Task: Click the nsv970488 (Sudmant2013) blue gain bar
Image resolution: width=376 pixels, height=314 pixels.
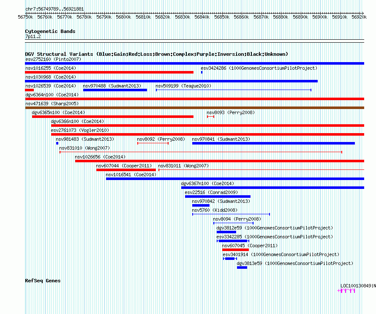Action: point(115,90)
